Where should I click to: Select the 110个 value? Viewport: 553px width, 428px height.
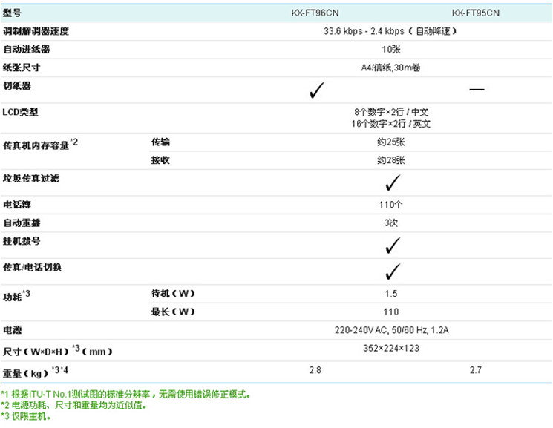[x=390, y=205]
